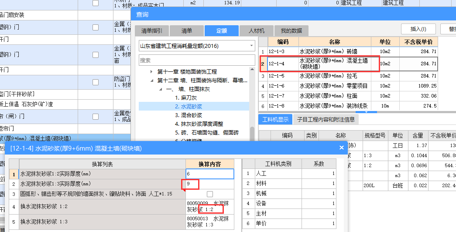Screen dimensions: 456x232
Task: Click 换水泥抹灰砂浆 1:2 content cell 80050009
Action: (x=210, y=206)
